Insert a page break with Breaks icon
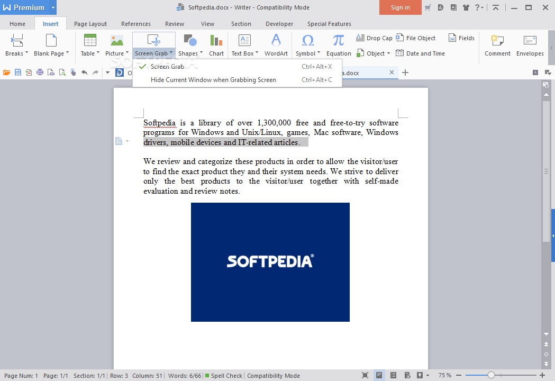This screenshot has width=555, height=381. pos(16,40)
